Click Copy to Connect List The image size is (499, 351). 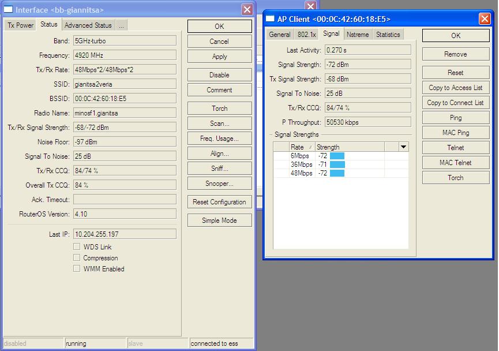click(x=456, y=103)
